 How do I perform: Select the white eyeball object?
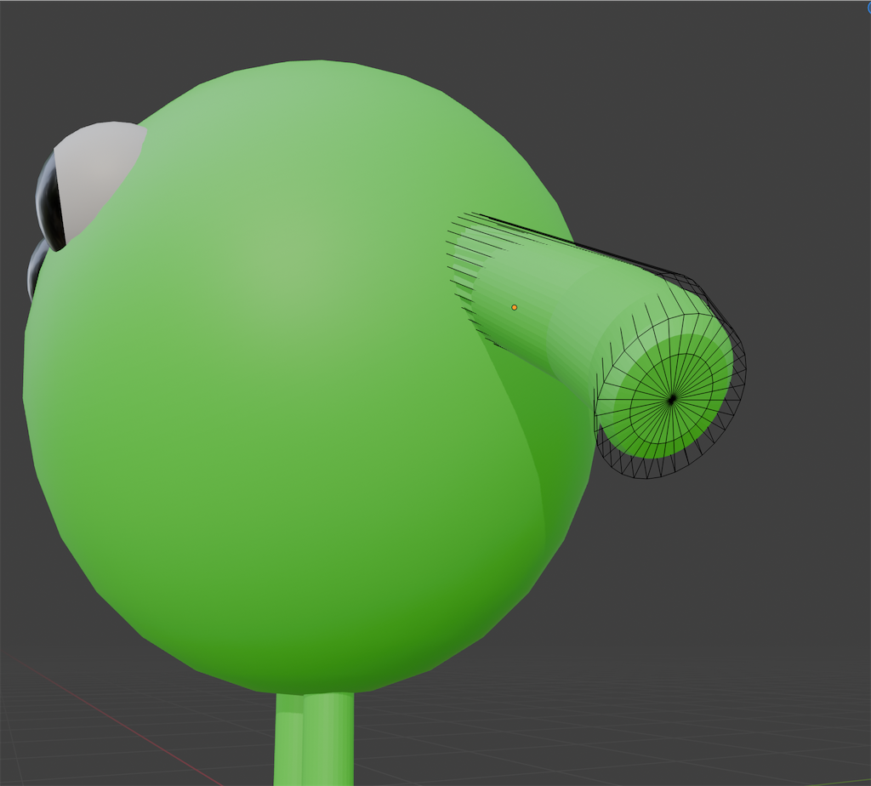pyautogui.click(x=102, y=180)
